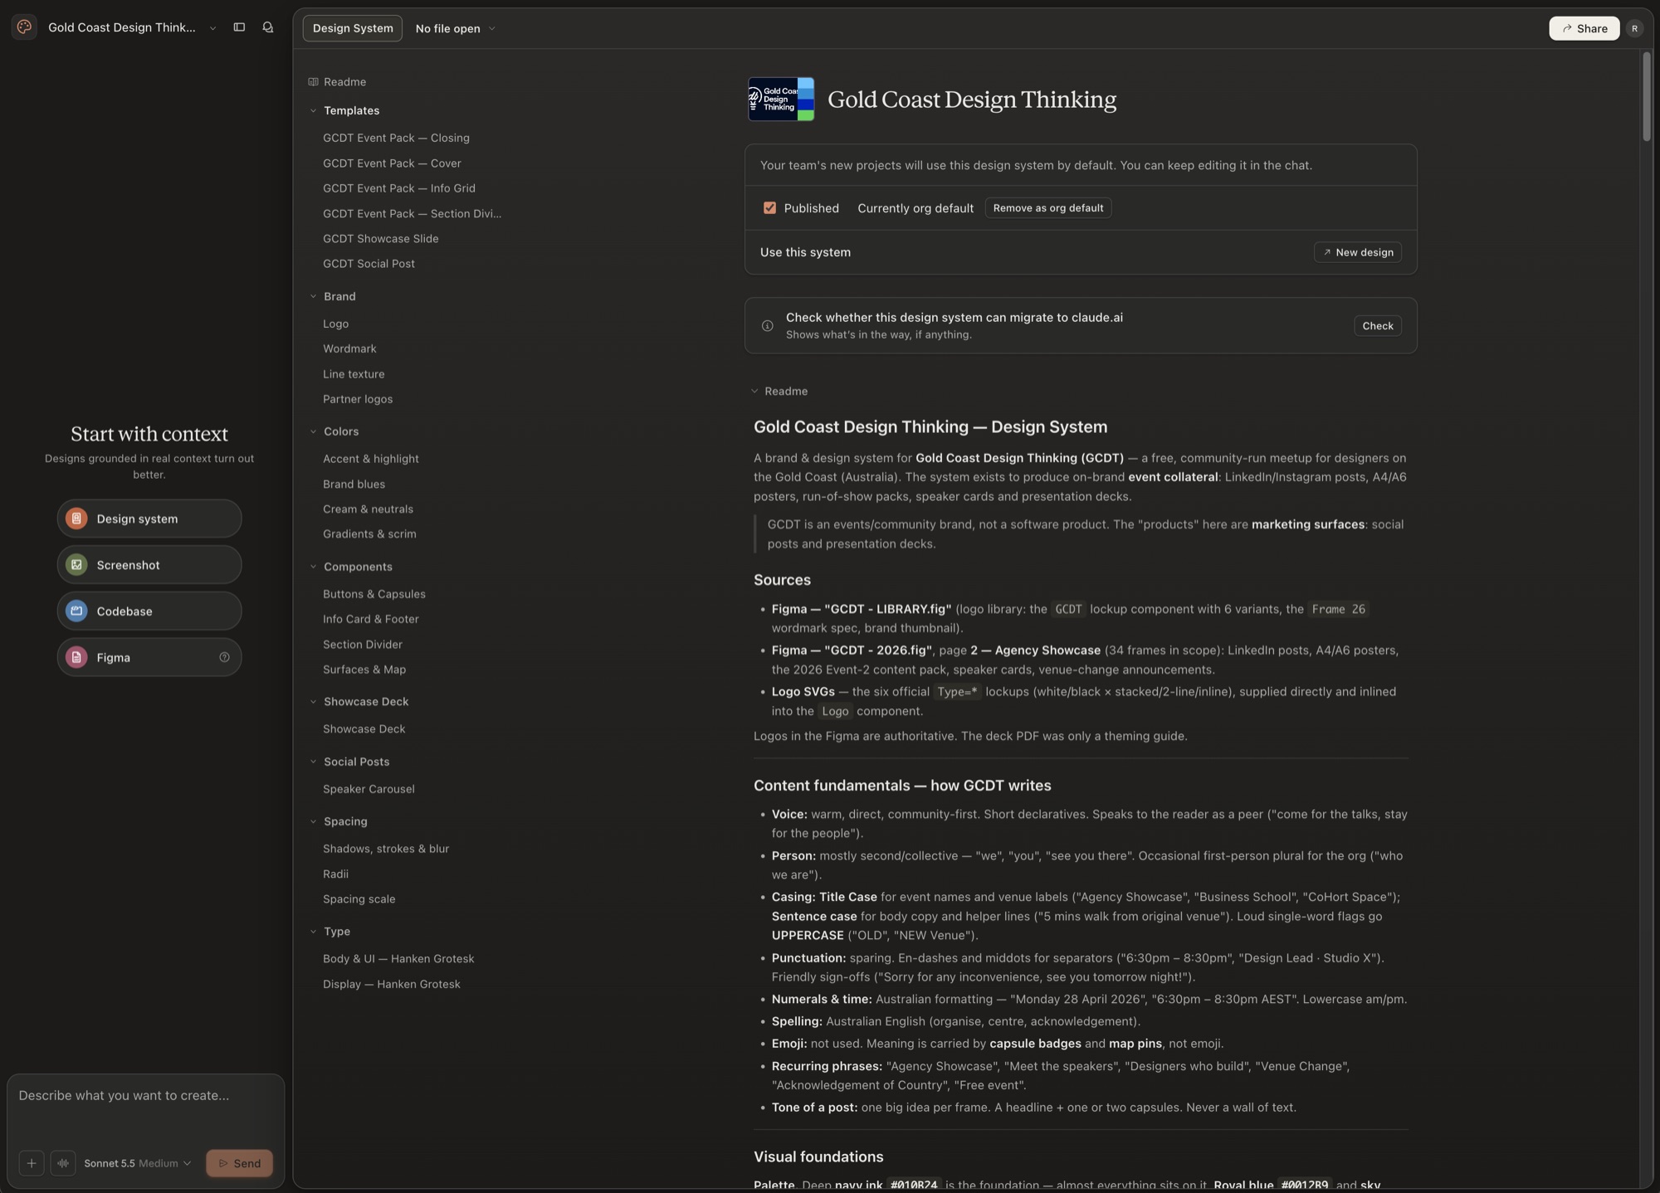The image size is (1660, 1193).
Task: Click the Codebase context icon
Action: coord(76,611)
